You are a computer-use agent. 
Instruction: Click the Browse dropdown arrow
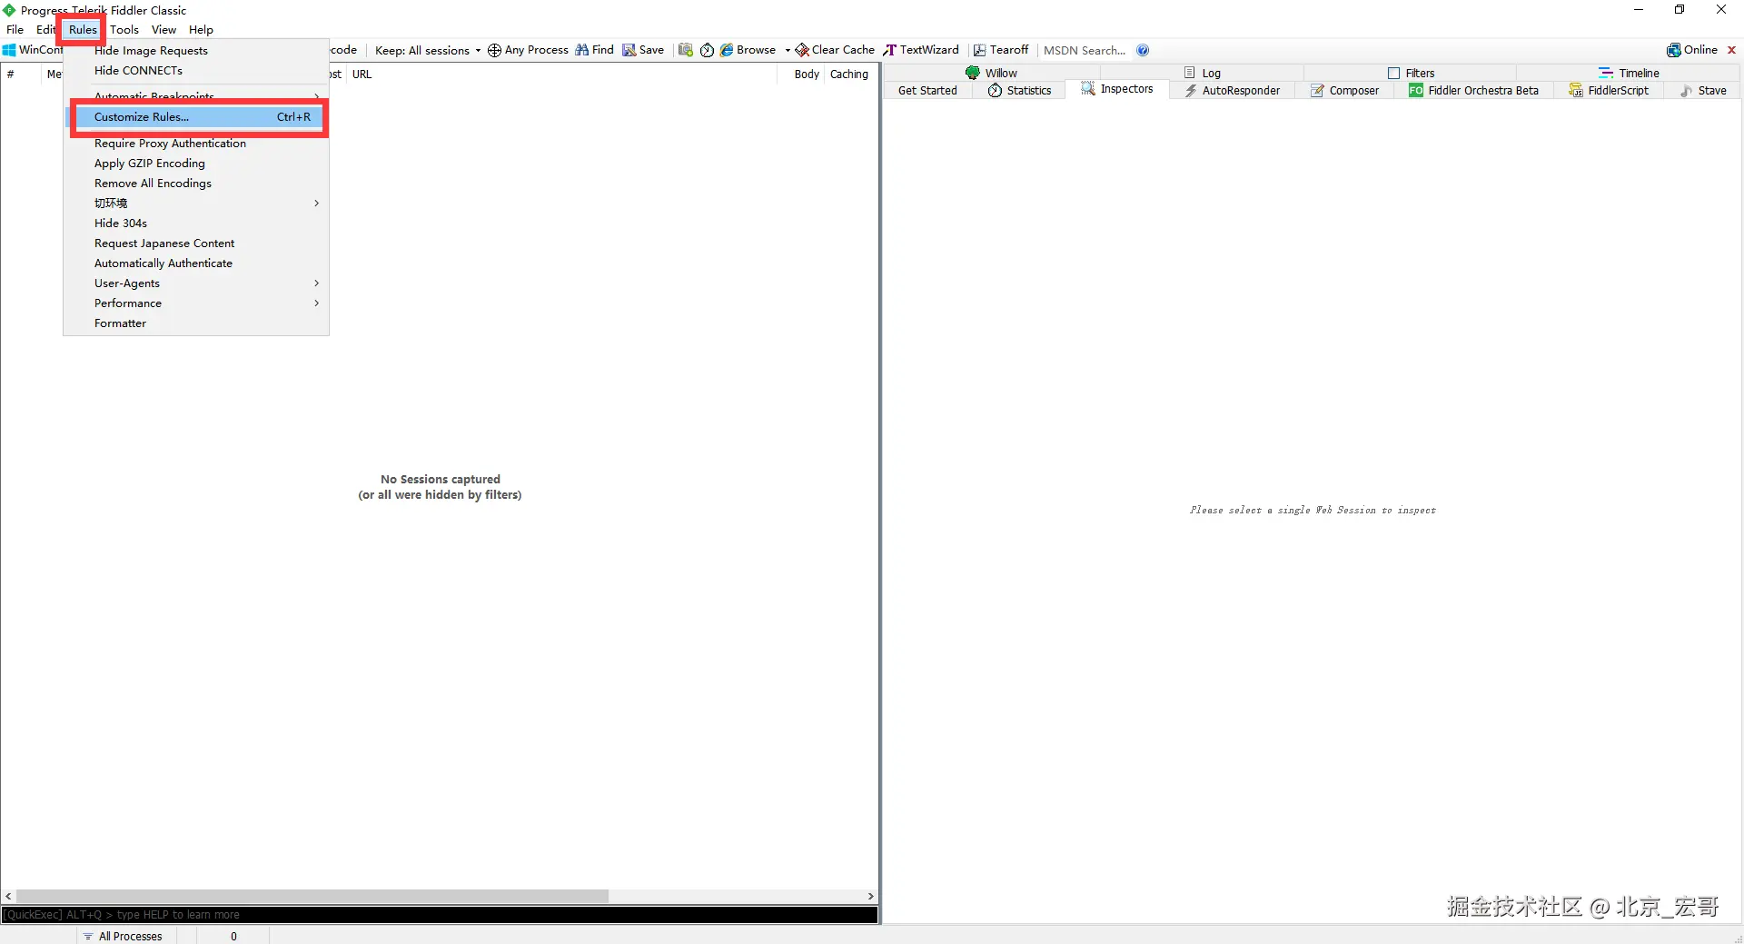click(788, 51)
